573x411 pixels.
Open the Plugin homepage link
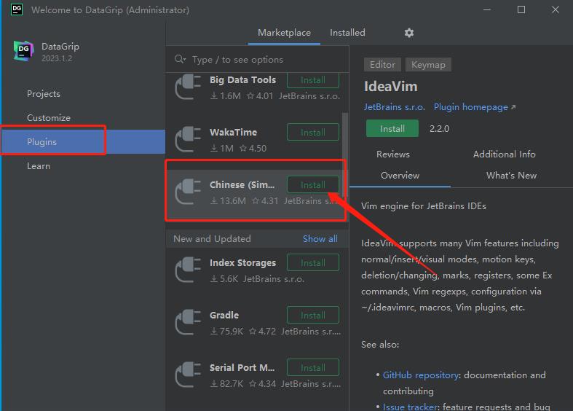(x=474, y=107)
